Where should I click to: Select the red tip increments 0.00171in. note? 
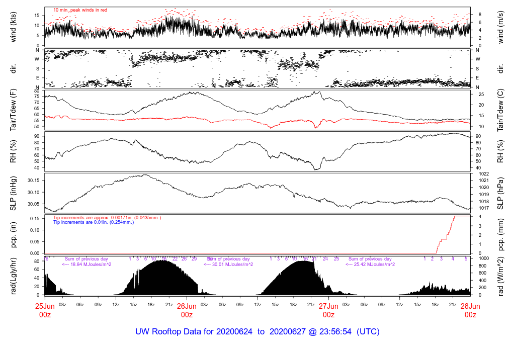(107, 217)
